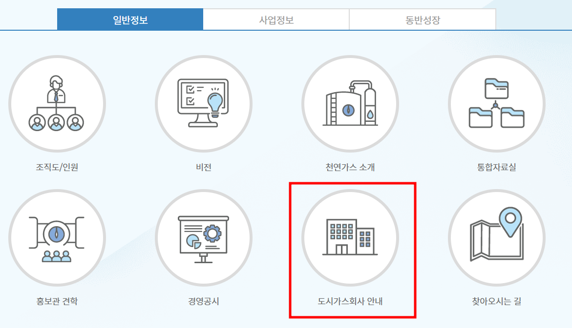
Task: Click the 통합자료실 text label
Action: [x=496, y=167]
